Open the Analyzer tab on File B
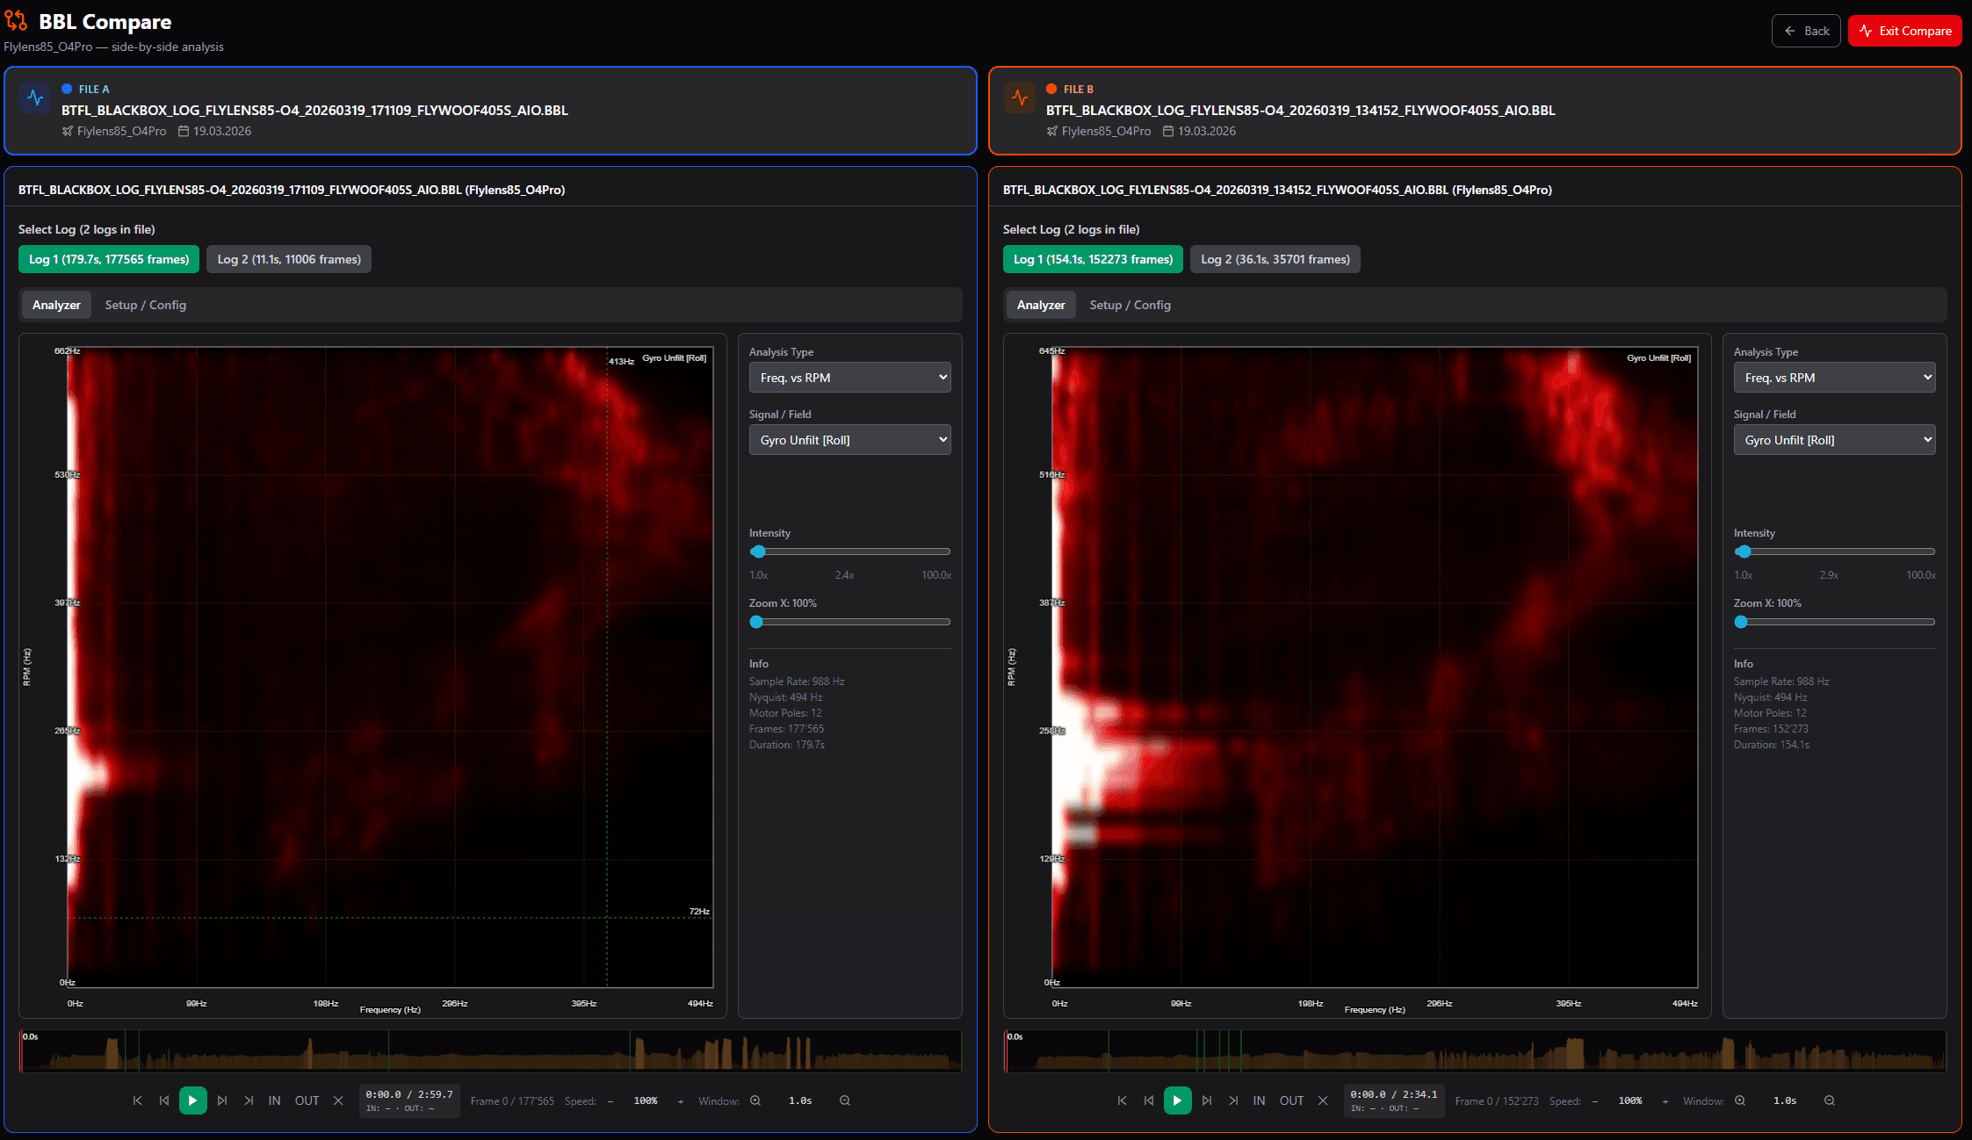The image size is (1972, 1140). pyautogui.click(x=1040, y=305)
